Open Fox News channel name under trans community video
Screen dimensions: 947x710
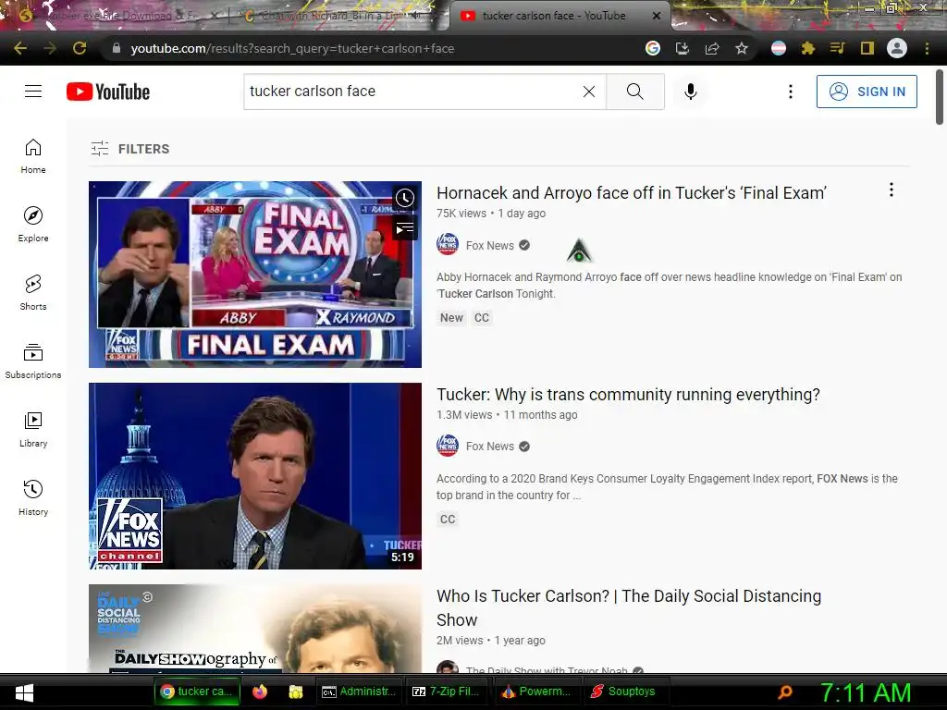pos(490,447)
